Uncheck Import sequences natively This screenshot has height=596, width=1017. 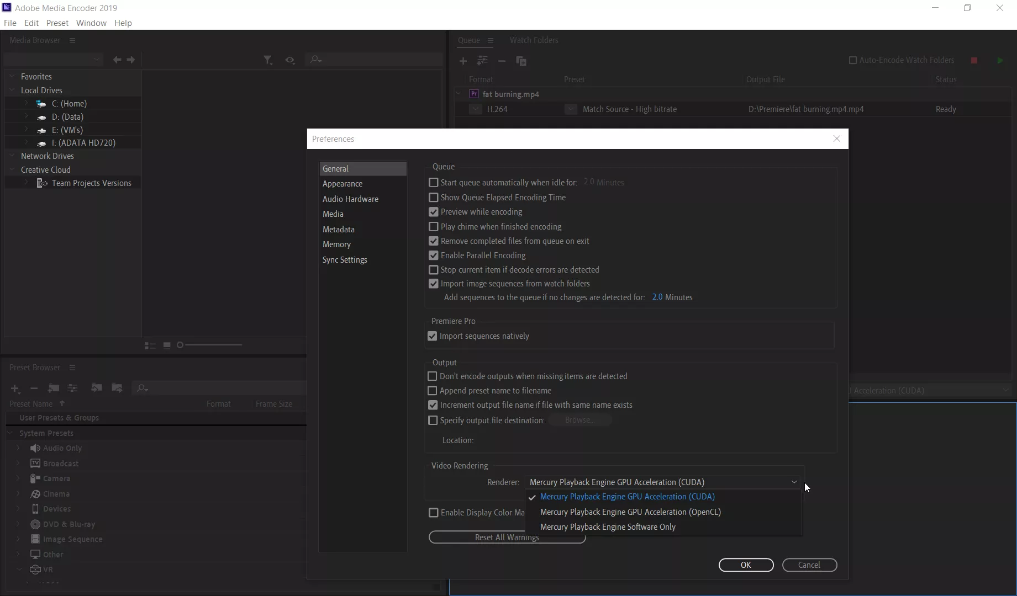tap(433, 336)
